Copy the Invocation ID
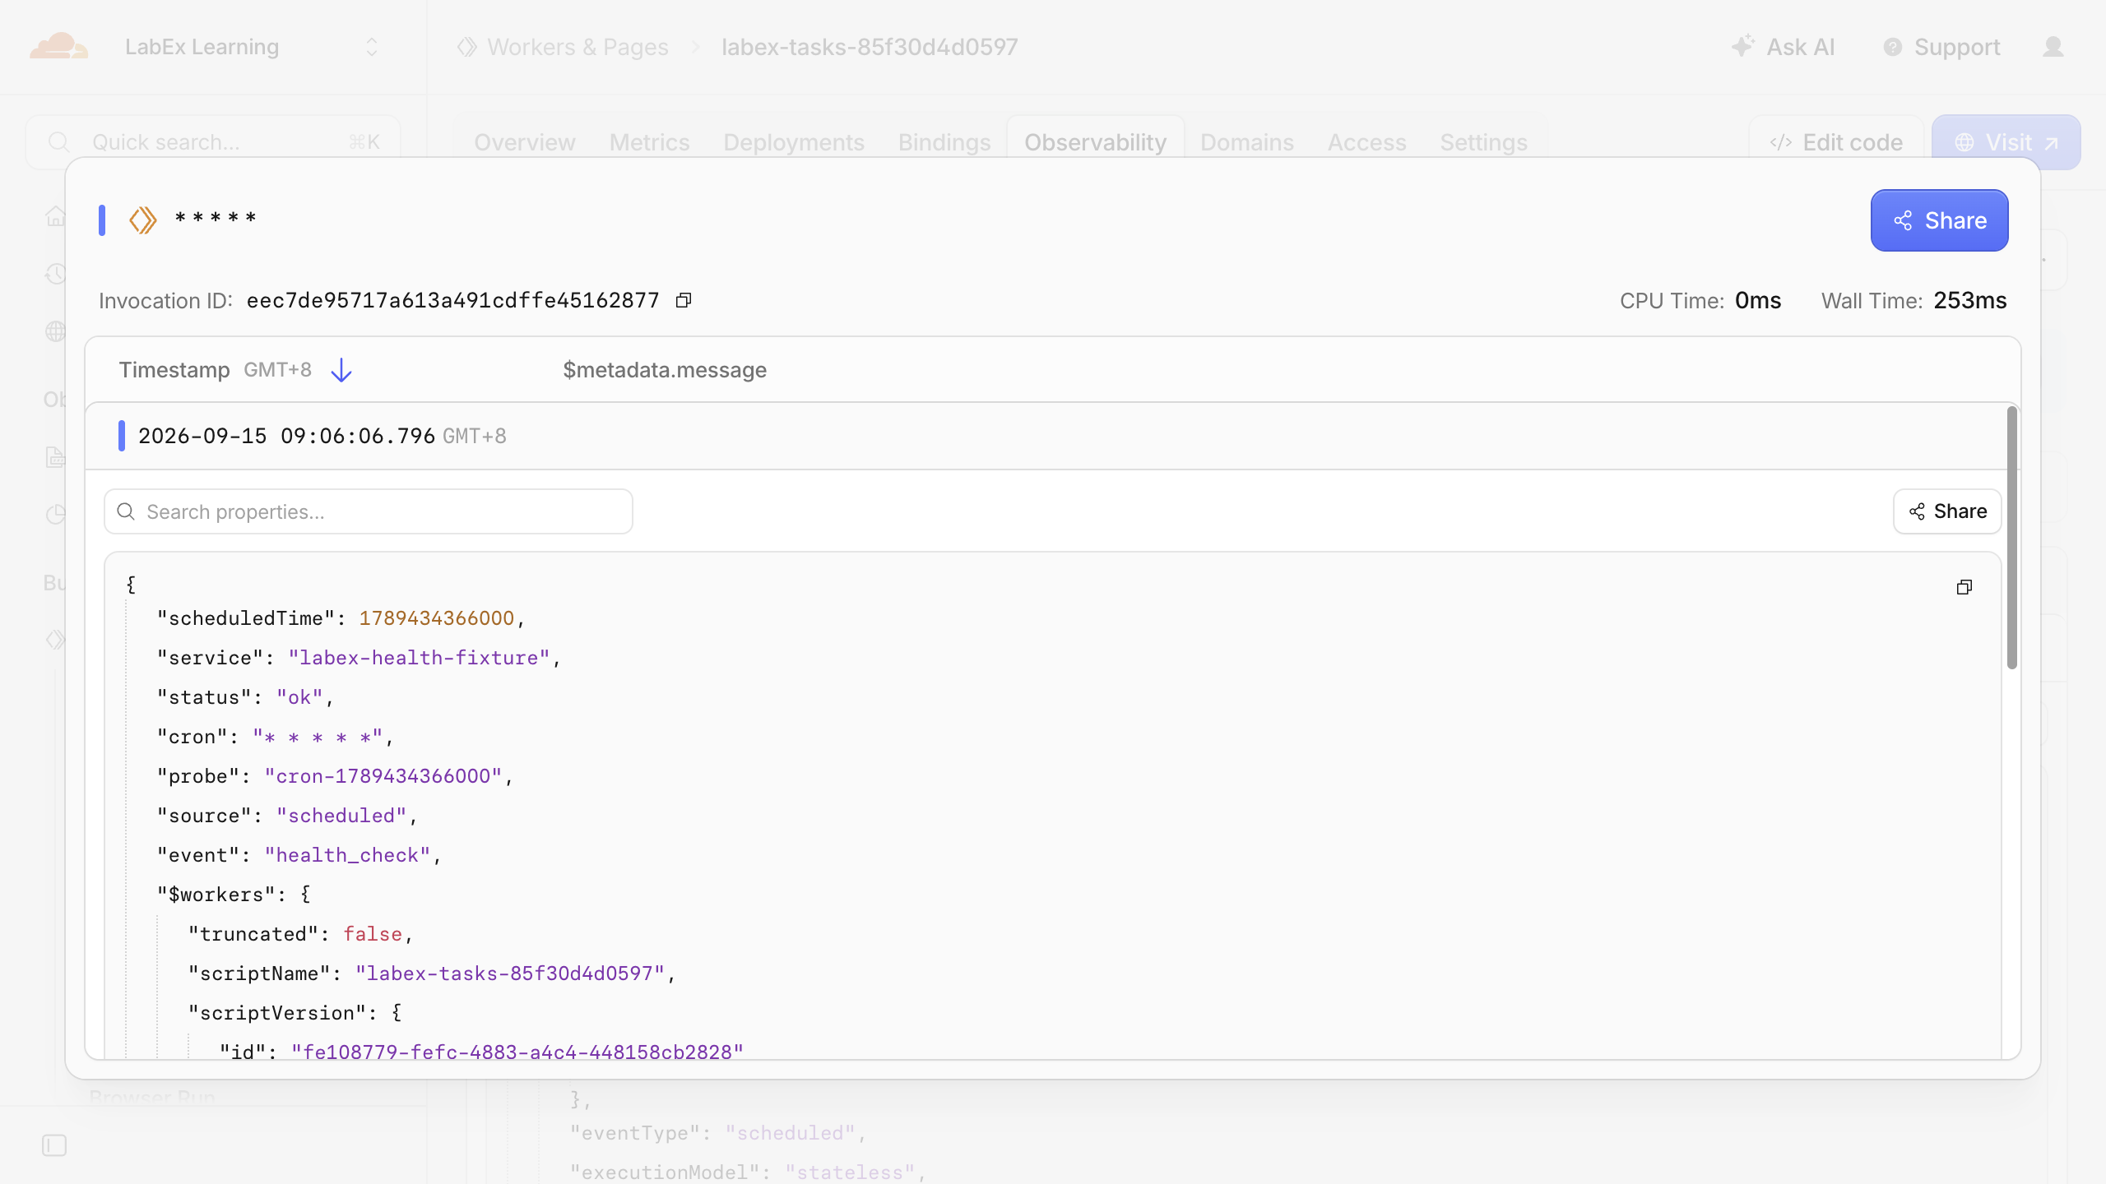The image size is (2106, 1184). (684, 300)
